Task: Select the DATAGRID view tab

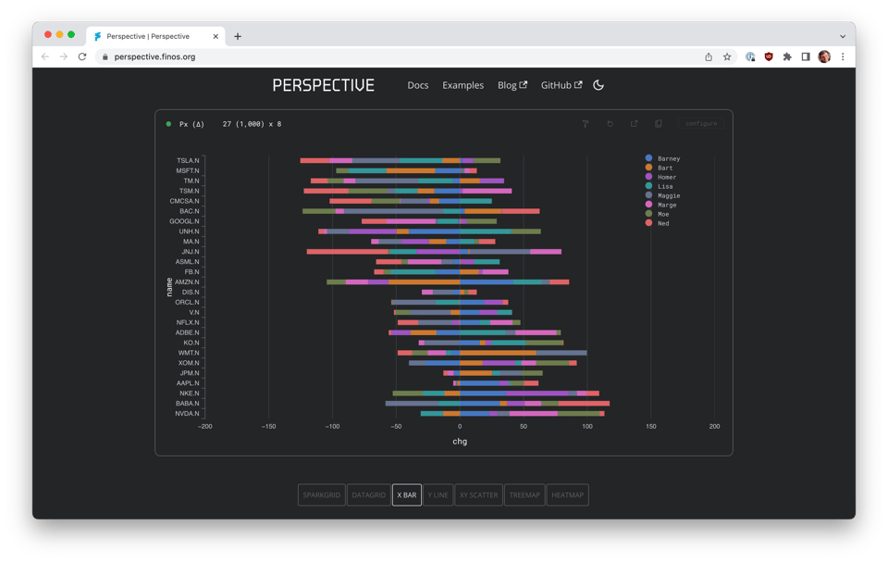Action: [368, 495]
